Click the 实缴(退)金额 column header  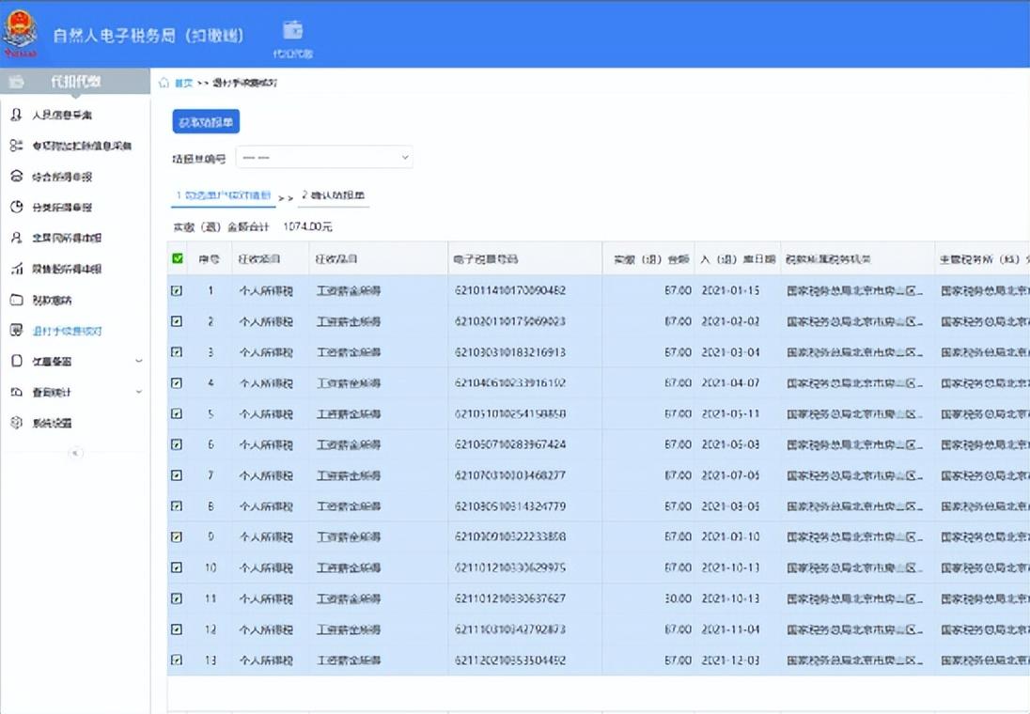tap(651, 258)
